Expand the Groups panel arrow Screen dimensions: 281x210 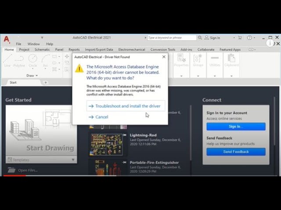point(198,76)
